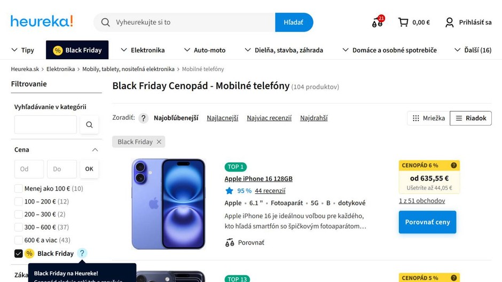
Task: Check the Menej ako 100 € filter
Action: click(x=19, y=189)
